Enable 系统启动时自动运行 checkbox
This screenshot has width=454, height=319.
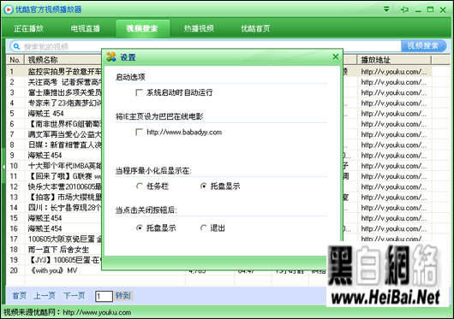pos(140,92)
